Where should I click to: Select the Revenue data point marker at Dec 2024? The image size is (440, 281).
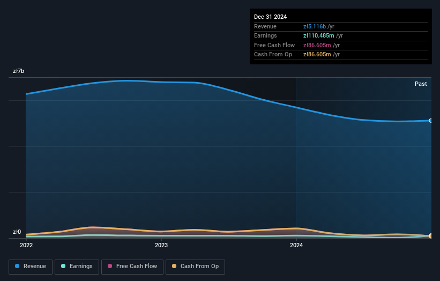click(x=431, y=121)
